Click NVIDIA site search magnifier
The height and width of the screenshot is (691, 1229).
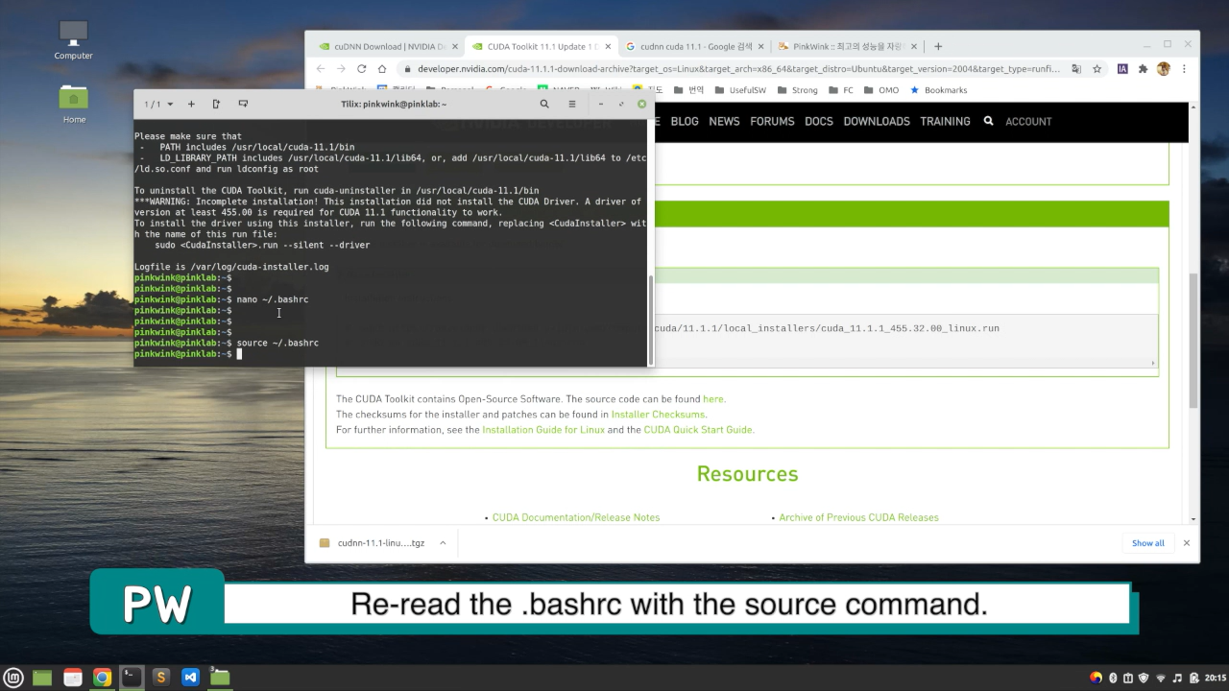(988, 121)
